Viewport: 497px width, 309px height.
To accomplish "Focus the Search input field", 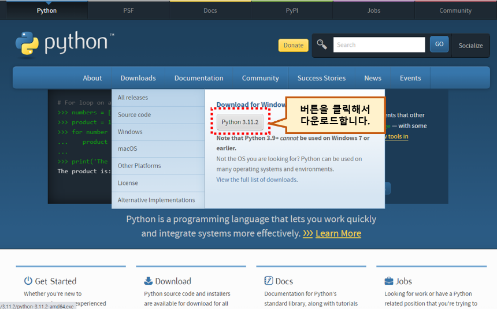I will (379, 44).
